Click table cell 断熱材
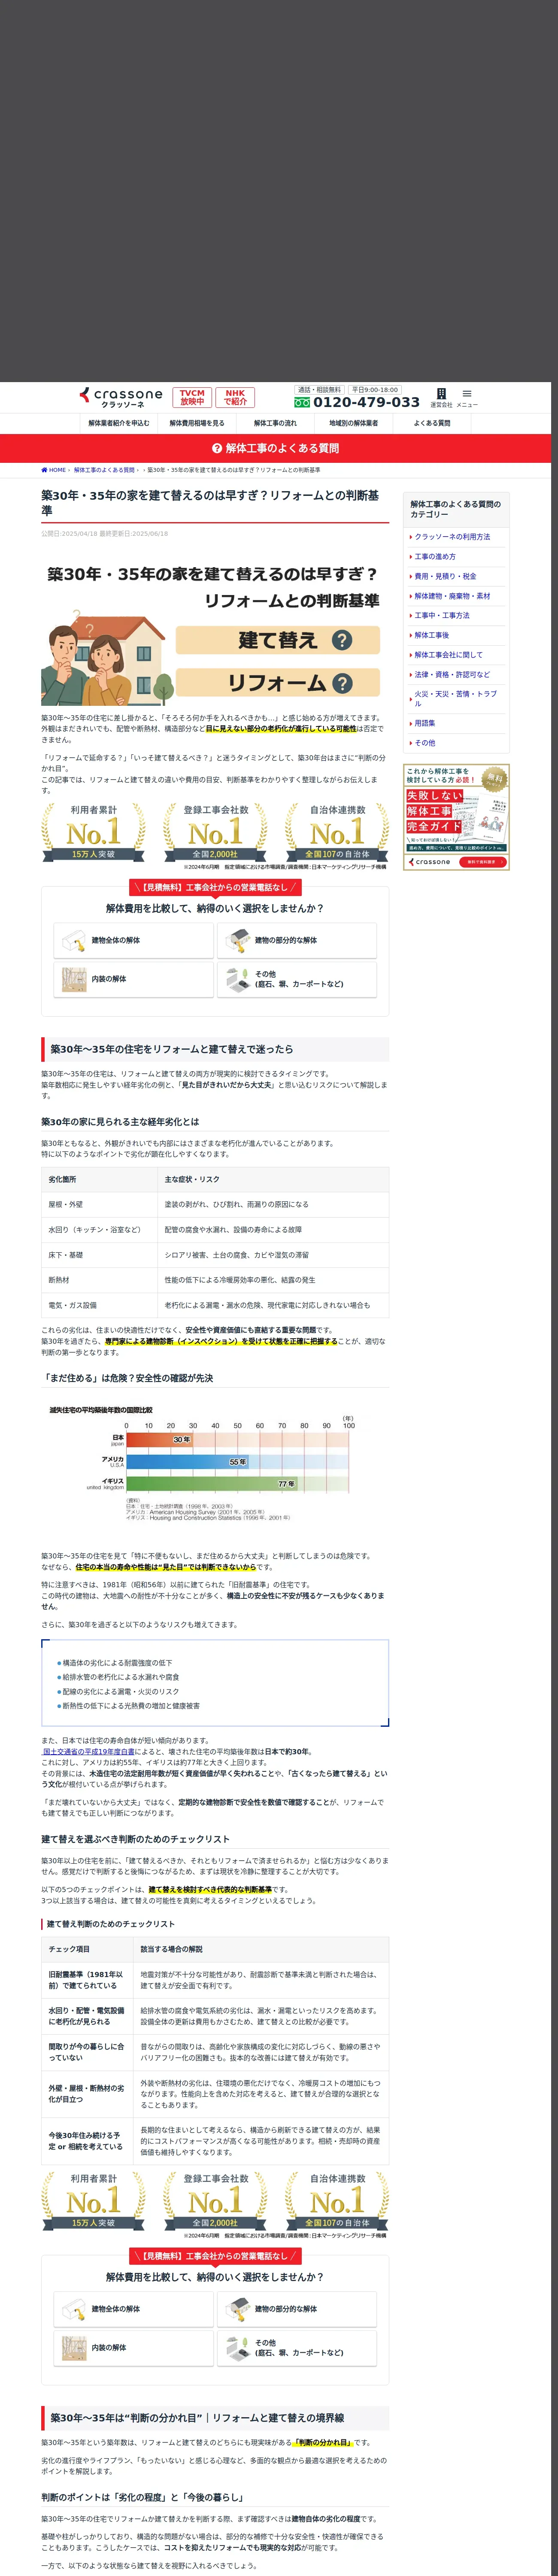Viewport: 558px width, 2576px height. click(x=99, y=1280)
